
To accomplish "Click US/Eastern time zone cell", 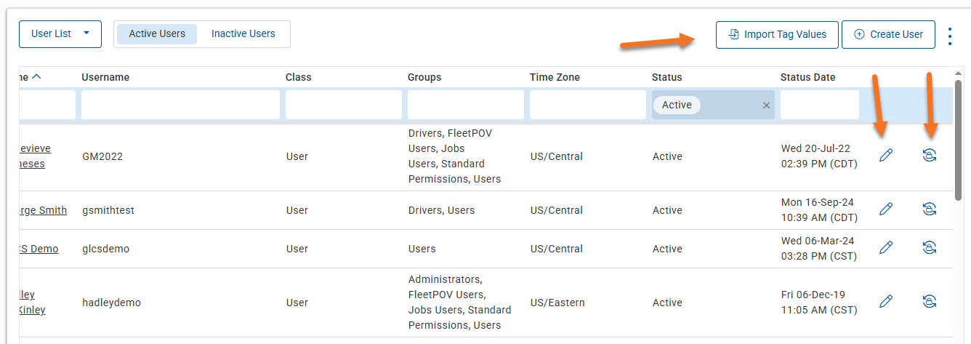I will pos(557,303).
